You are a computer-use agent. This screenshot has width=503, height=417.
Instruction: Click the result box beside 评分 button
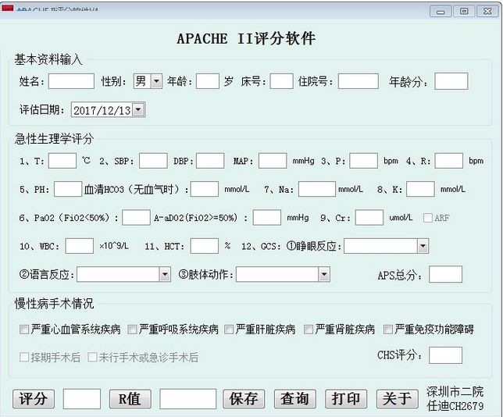pos(82,399)
